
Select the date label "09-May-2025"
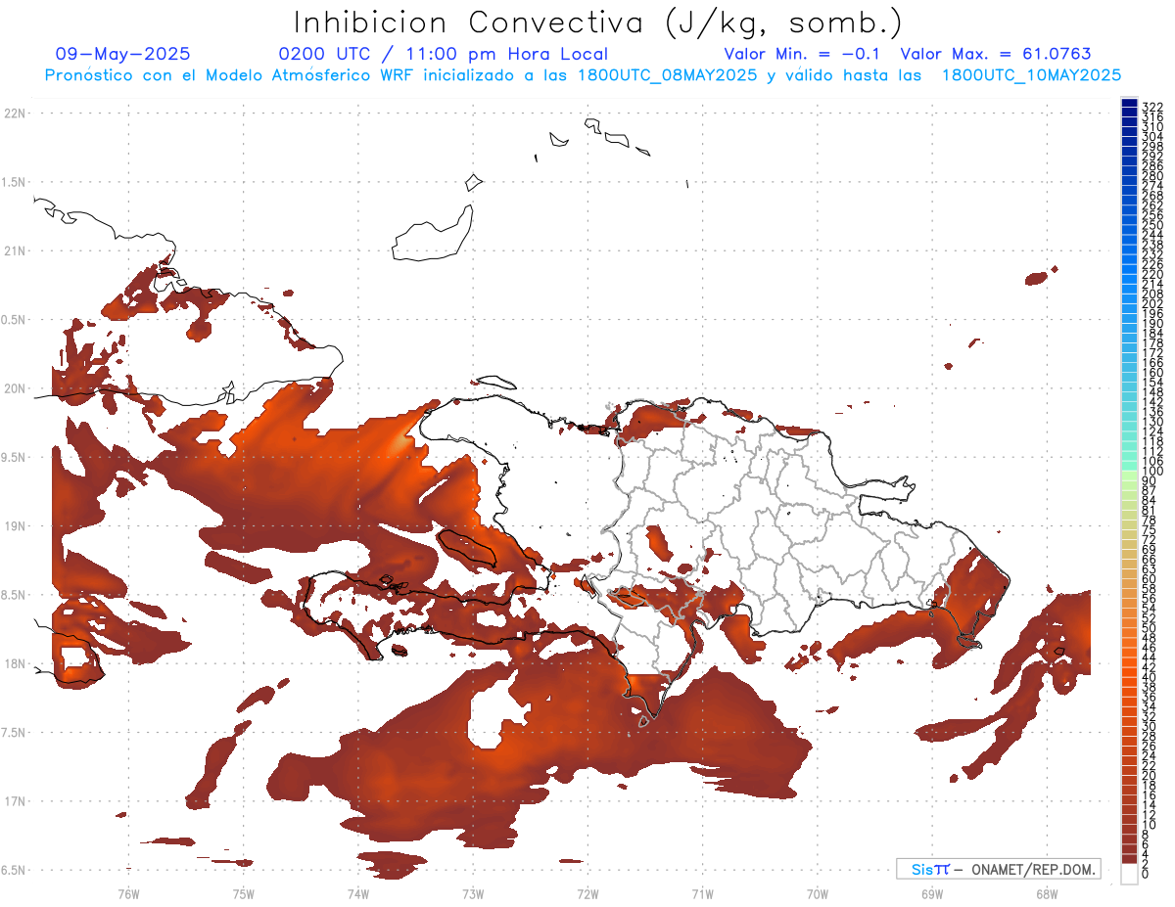(x=122, y=54)
